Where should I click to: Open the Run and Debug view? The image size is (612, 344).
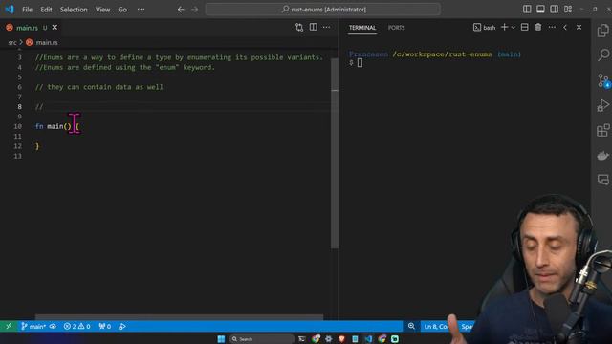point(603,105)
